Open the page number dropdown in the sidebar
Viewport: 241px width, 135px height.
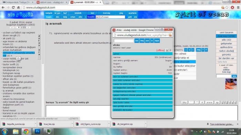(17, 27)
